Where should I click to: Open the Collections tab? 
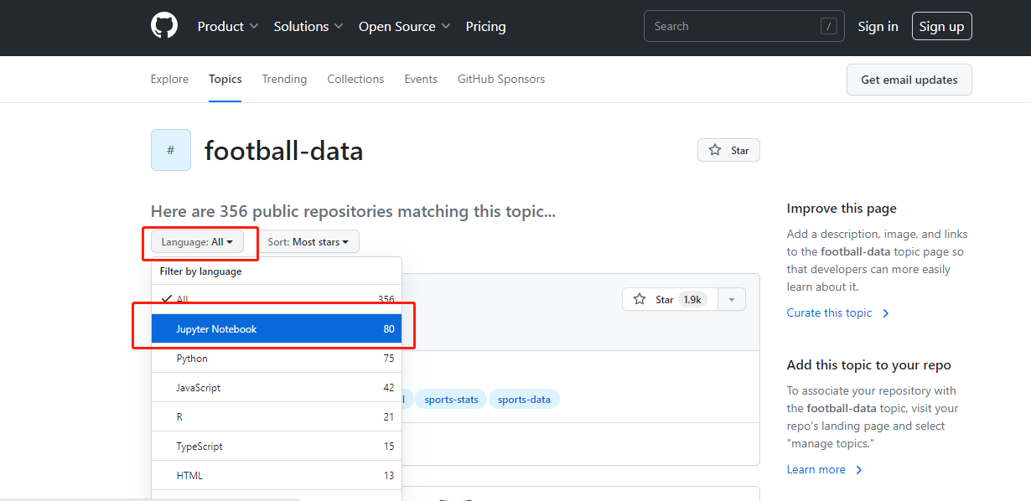click(x=355, y=79)
